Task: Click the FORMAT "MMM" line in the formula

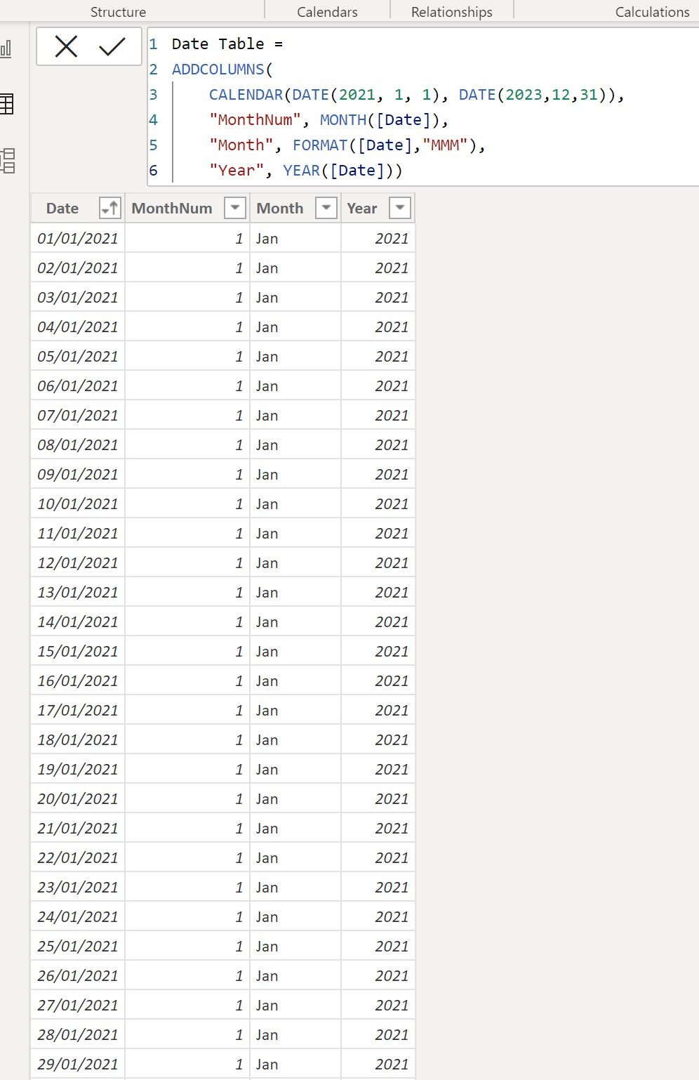Action: [x=347, y=145]
